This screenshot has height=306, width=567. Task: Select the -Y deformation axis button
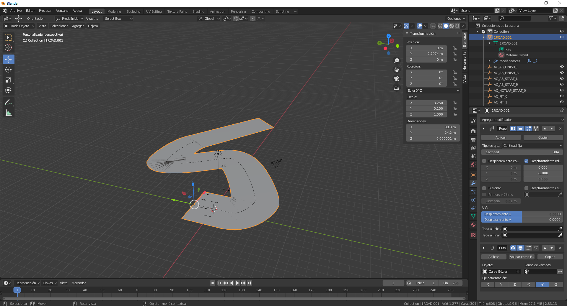point(542,284)
